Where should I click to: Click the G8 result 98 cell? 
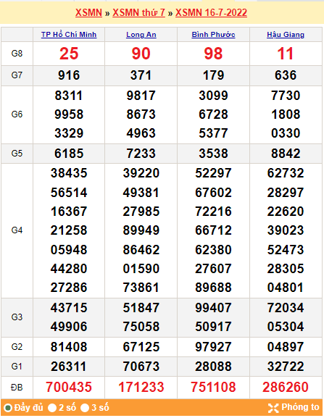pos(213,54)
